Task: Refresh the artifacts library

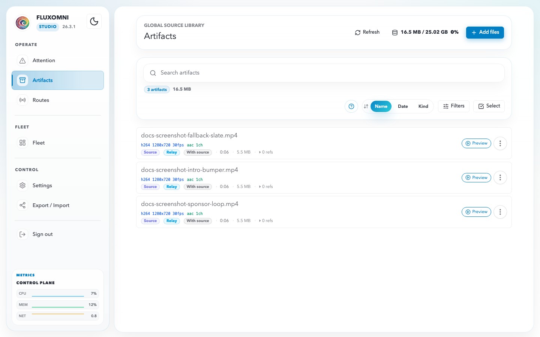Action: tap(367, 32)
